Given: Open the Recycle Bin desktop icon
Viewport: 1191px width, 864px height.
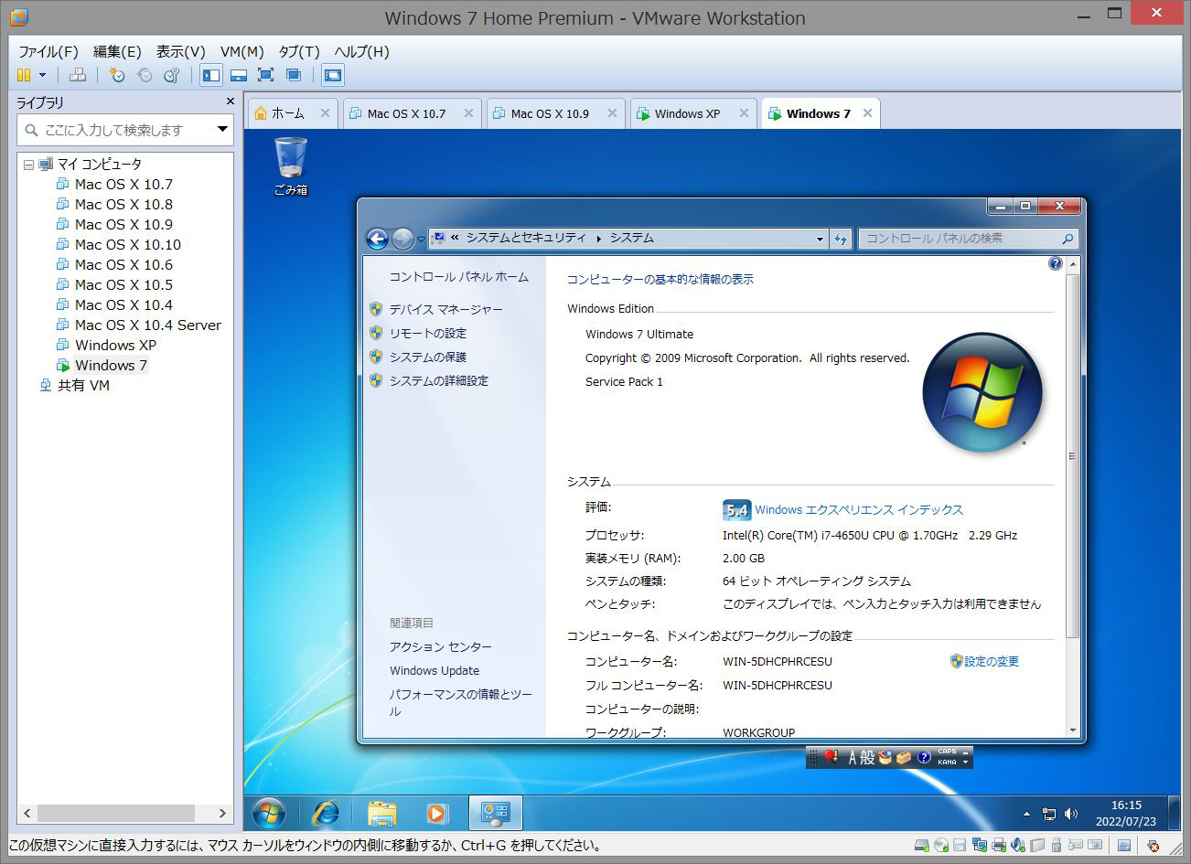Looking at the screenshot, I should [291, 166].
